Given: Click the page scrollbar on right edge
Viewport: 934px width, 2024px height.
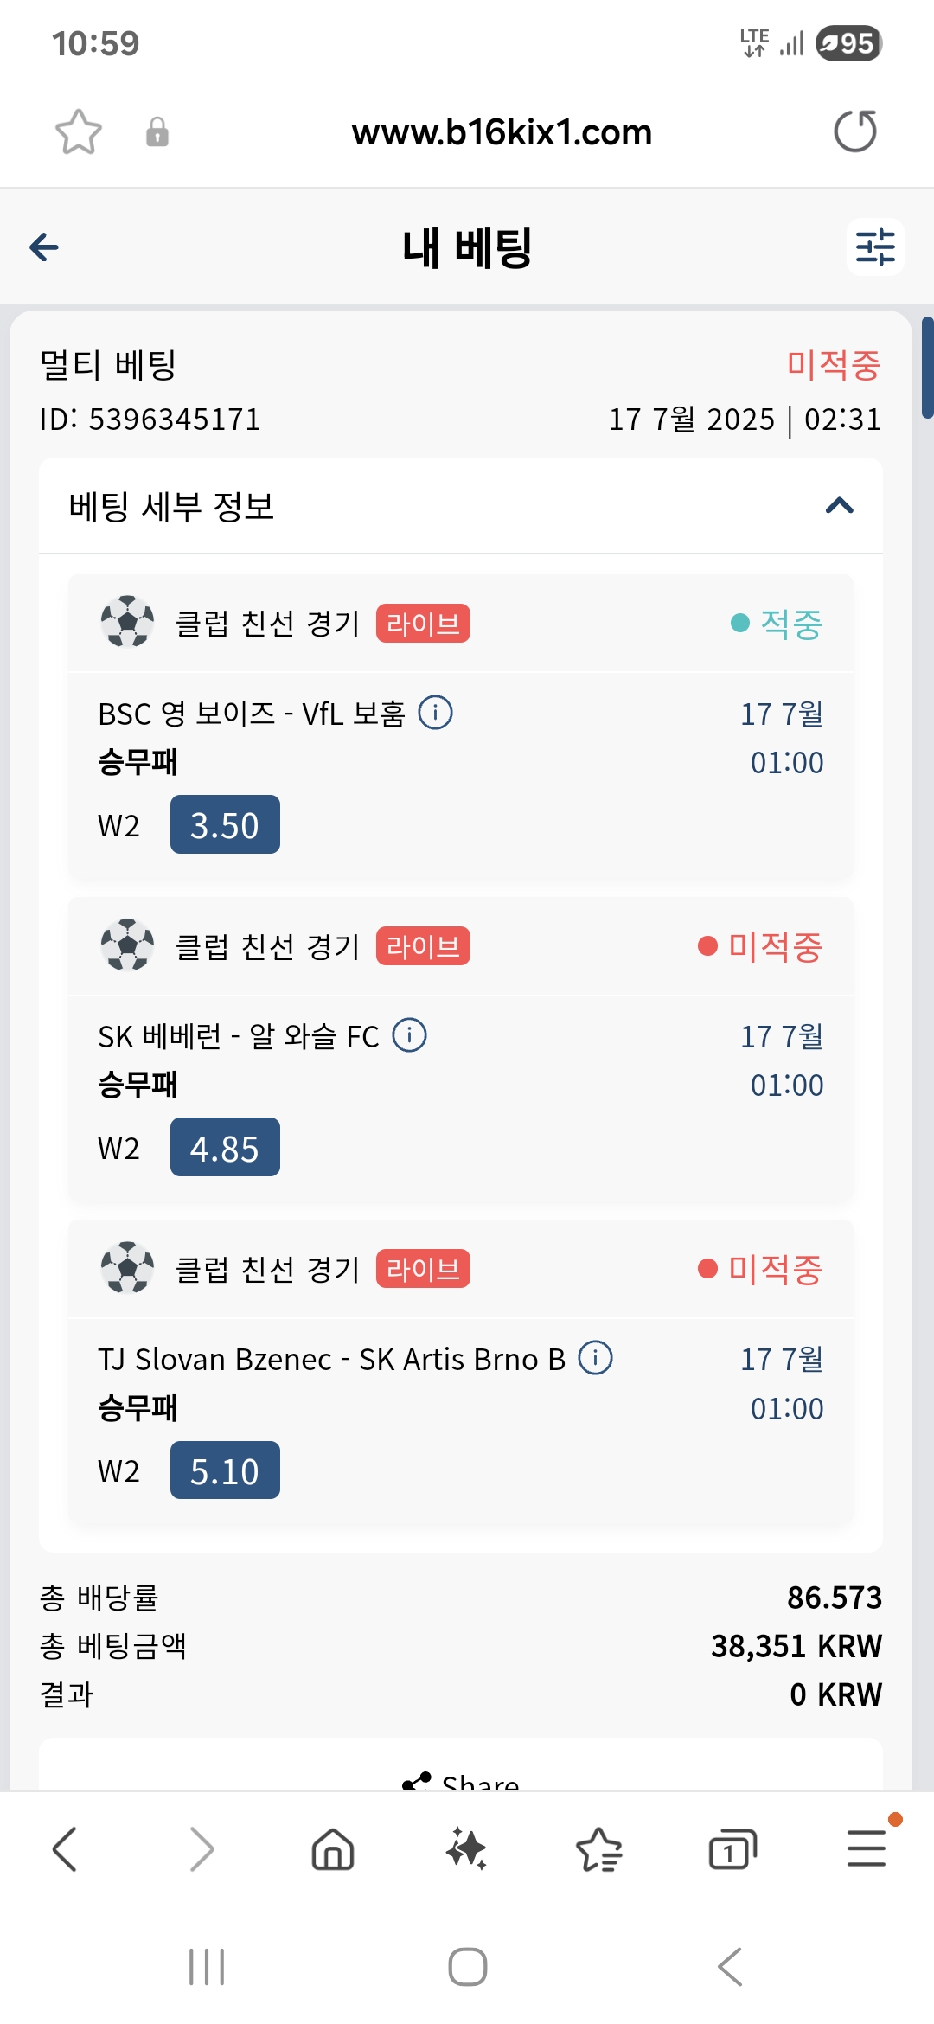Looking at the screenshot, I should (x=927, y=368).
